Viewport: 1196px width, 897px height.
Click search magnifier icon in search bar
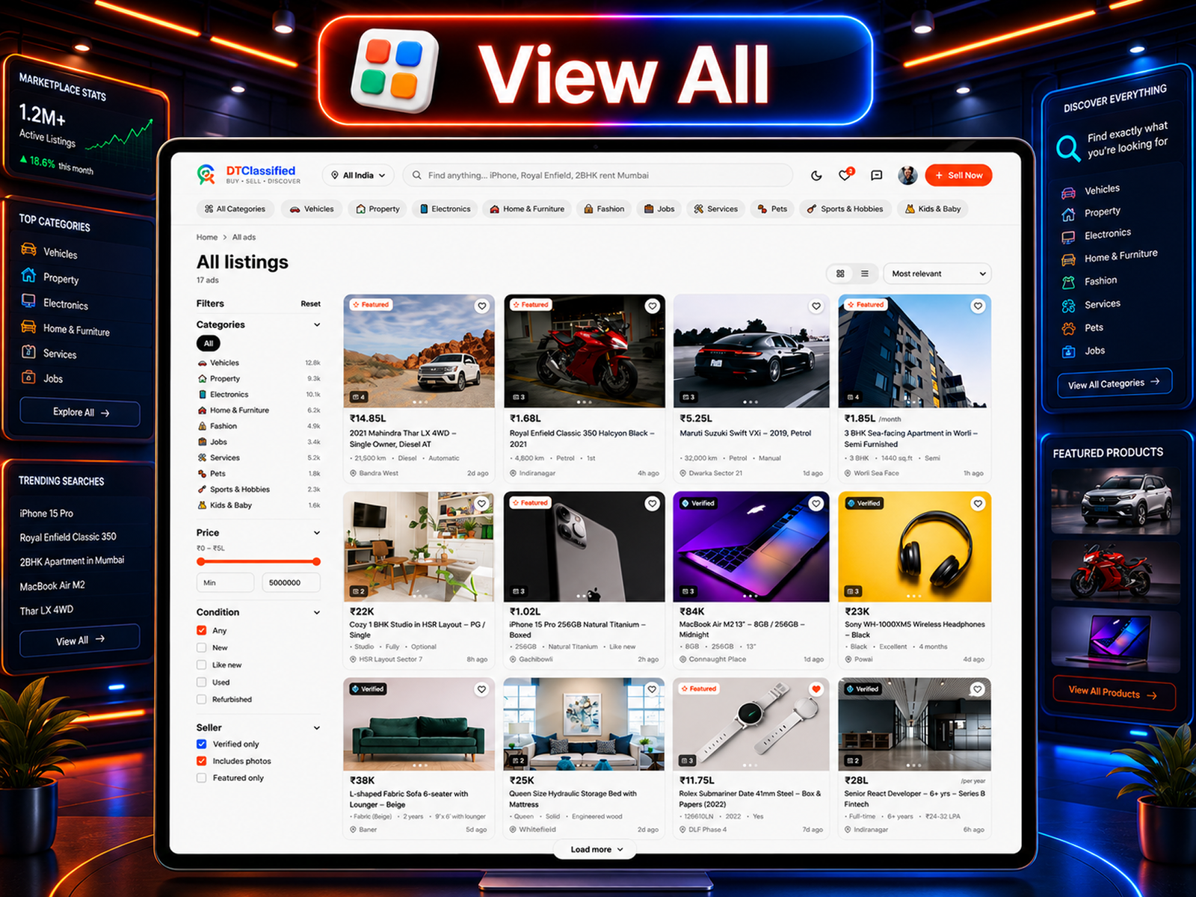[417, 176]
